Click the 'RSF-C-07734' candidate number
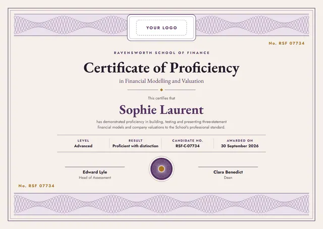The height and width of the screenshot is (229, 323). (188, 146)
